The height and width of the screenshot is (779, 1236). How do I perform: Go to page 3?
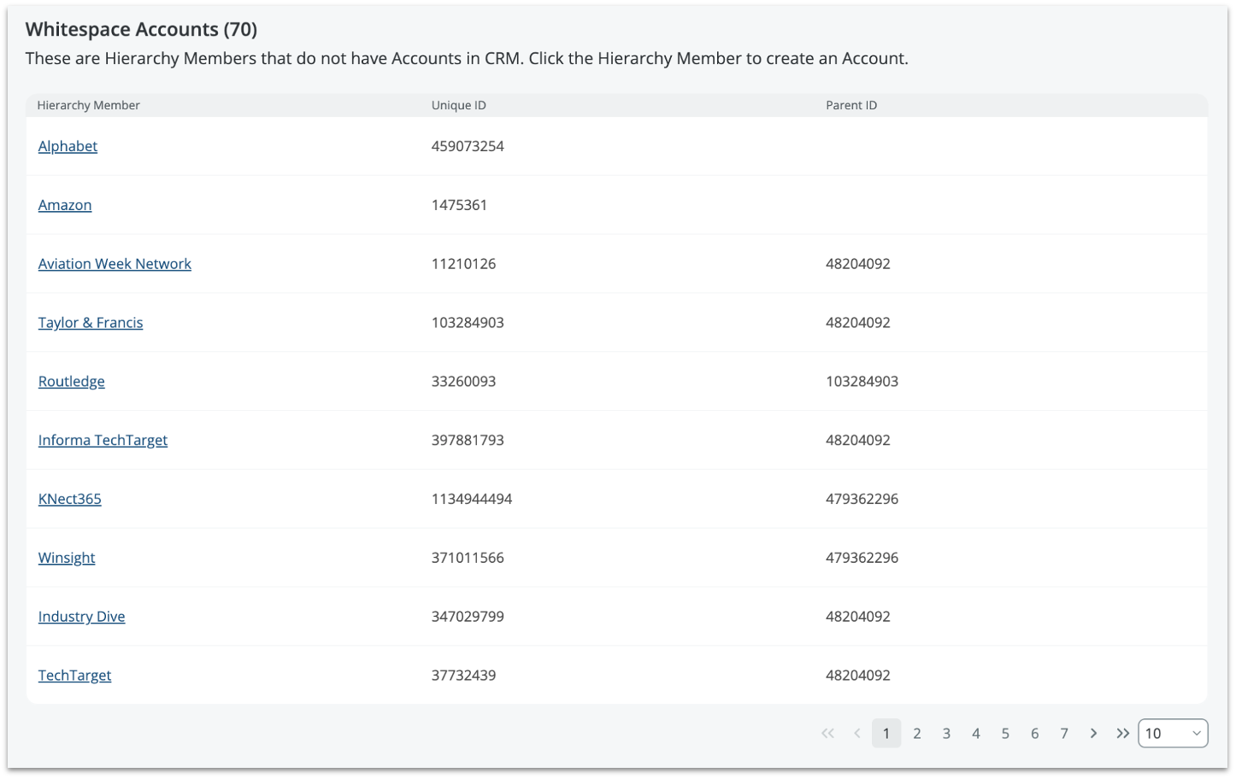(x=946, y=733)
